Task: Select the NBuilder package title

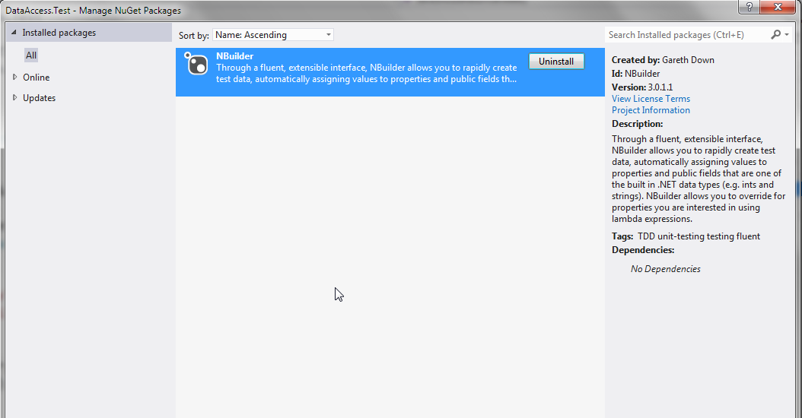Action: coord(235,56)
